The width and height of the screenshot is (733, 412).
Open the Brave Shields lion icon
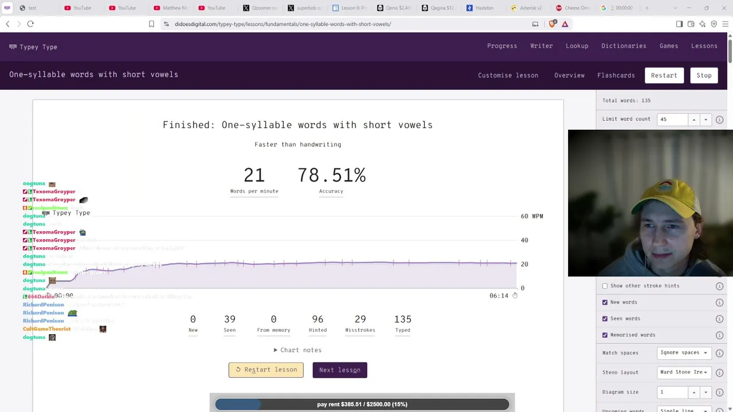(552, 24)
